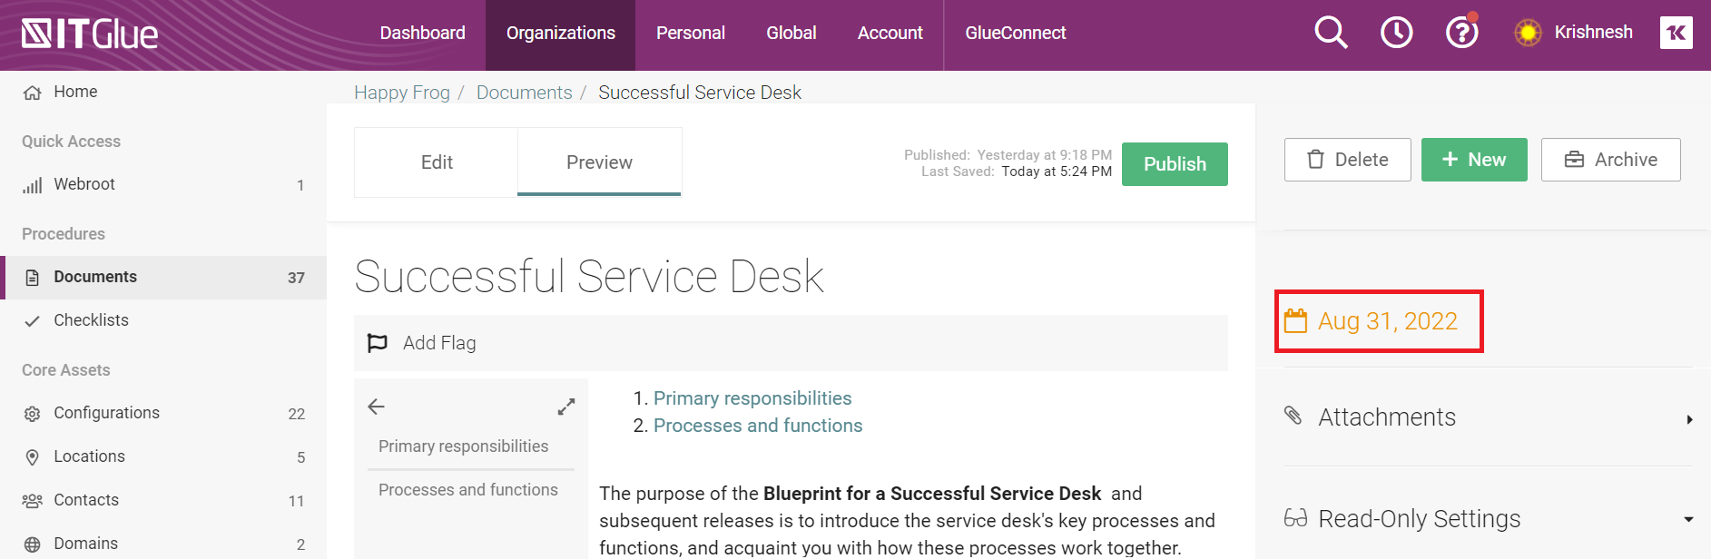Open the GlueConnect menu item

[1016, 34]
